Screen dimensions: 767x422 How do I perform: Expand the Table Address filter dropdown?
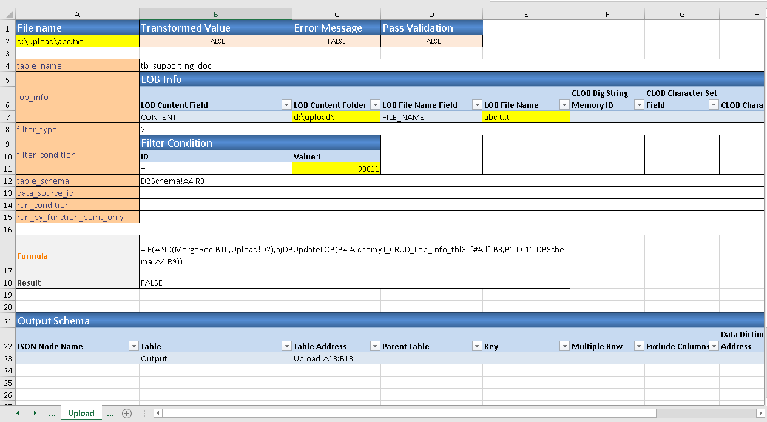375,346
